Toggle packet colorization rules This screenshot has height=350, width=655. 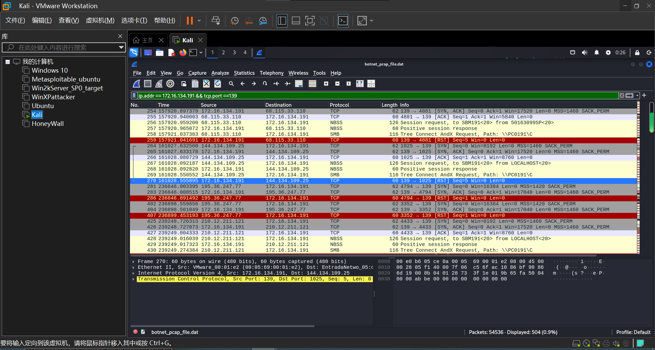pos(312,84)
